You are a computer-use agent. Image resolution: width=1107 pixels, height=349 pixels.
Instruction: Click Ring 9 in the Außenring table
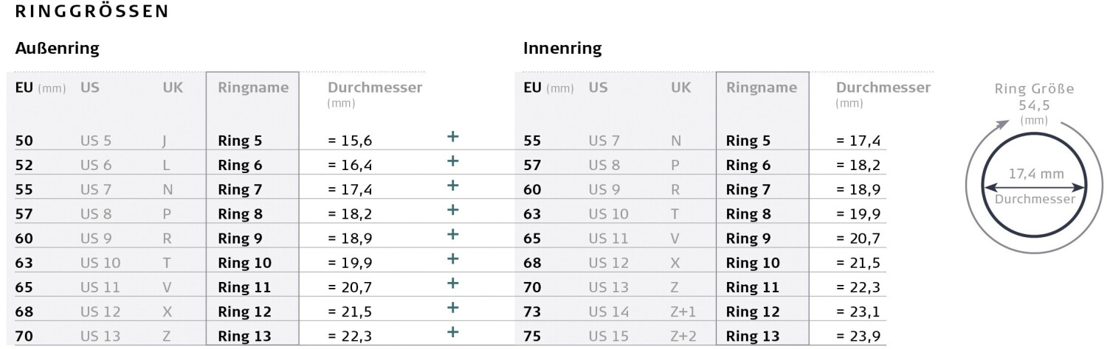(241, 238)
